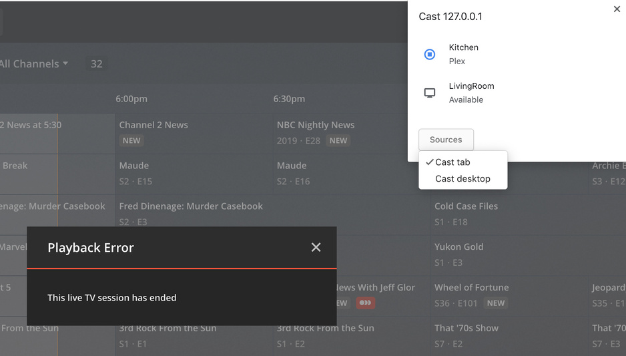Open Fred Dinenage: Murder Casebook S2 E3
The image size is (626, 356).
click(191, 206)
